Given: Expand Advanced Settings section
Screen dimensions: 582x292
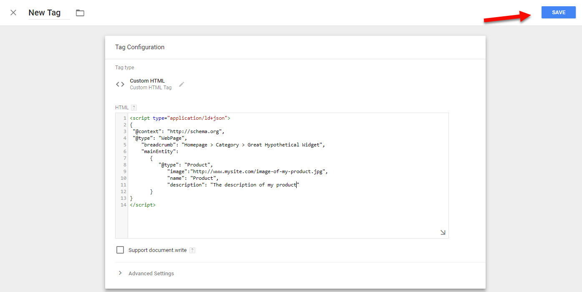Looking at the screenshot, I should coord(120,273).
